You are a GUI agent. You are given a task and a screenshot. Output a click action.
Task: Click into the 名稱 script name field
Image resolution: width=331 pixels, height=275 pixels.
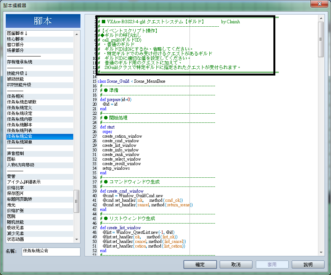(51, 252)
